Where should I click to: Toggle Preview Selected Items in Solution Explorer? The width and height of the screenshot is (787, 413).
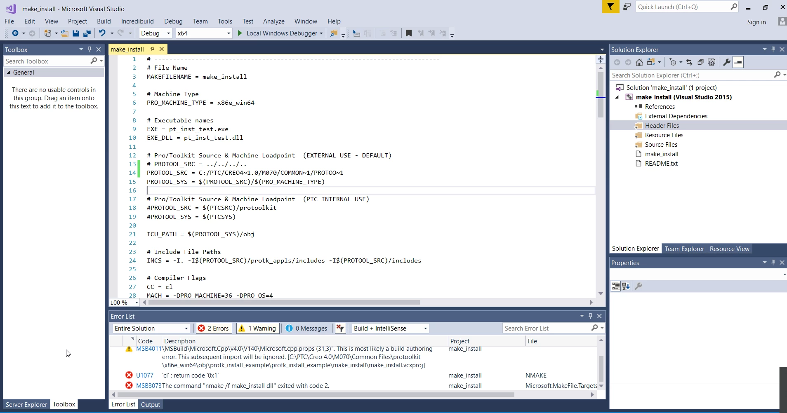click(738, 62)
